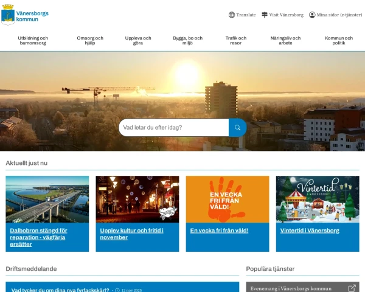Focus the 'Vad letar du efter idag?' field
365x292 pixels.
(x=173, y=128)
